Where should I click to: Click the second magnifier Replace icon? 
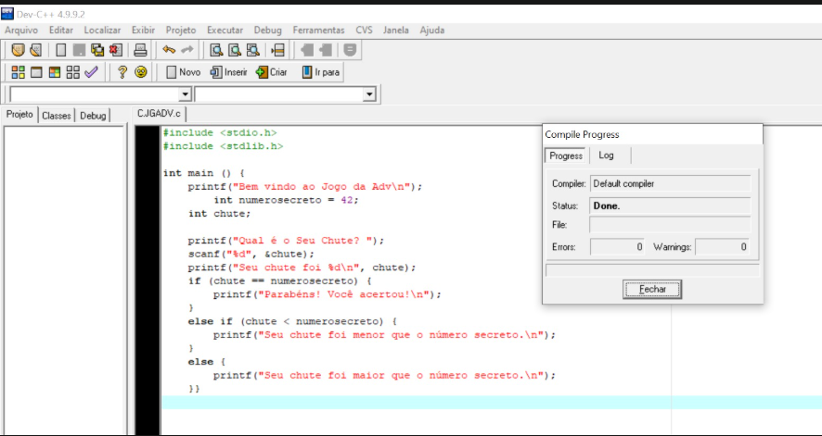tap(235, 50)
